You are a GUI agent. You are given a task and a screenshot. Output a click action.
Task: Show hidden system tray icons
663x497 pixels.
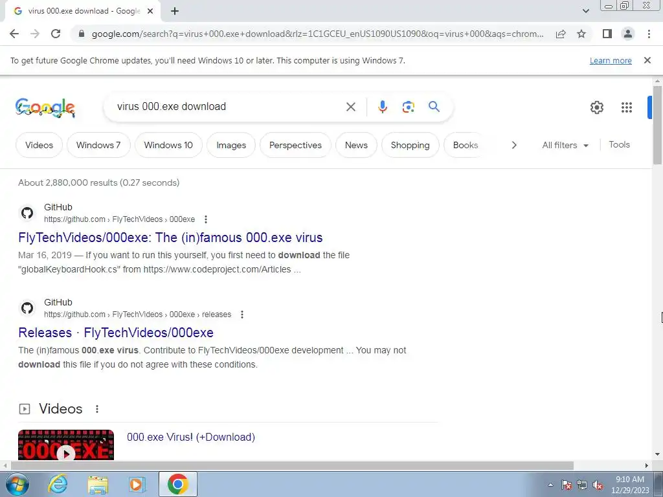(x=550, y=485)
